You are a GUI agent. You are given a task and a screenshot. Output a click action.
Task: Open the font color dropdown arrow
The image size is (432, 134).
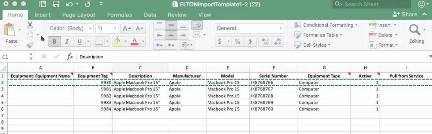(143, 41)
